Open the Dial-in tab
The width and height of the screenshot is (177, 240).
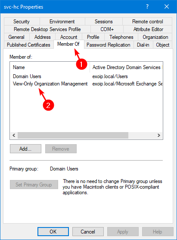pos(143,45)
